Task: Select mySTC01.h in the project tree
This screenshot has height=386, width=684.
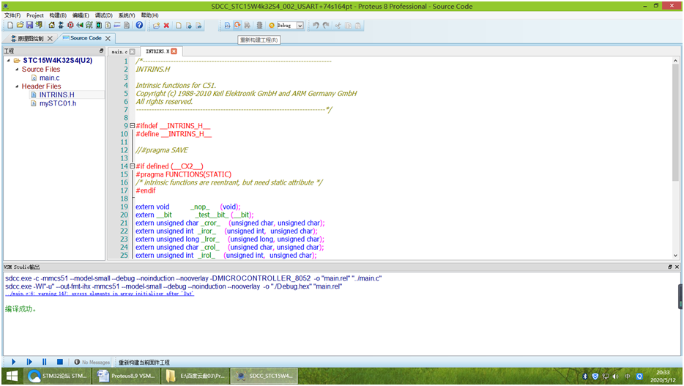Action: coord(57,103)
